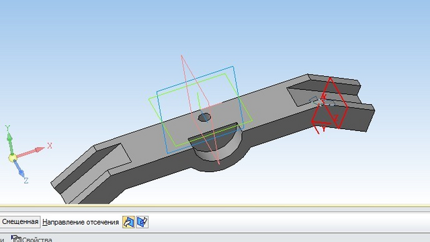Viewport: 430px width, 242px height.
Task: Click the blue Z axis arrow
Action: 19,169
